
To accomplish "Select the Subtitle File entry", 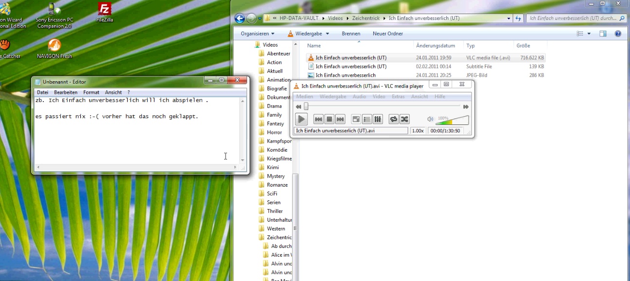I will pos(425,66).
